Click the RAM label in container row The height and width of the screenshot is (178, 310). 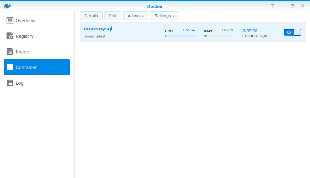pos(208,31)
